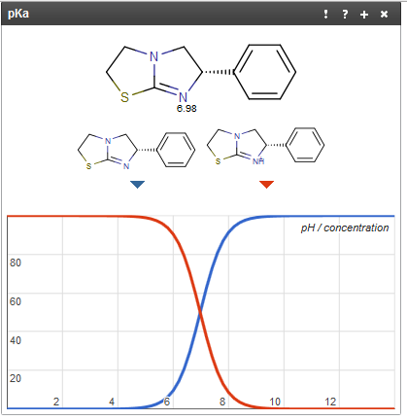The width and height of the screenshot is (407, 420).
Task: Open the question mark help icon
Action: [x=345, y=14]
